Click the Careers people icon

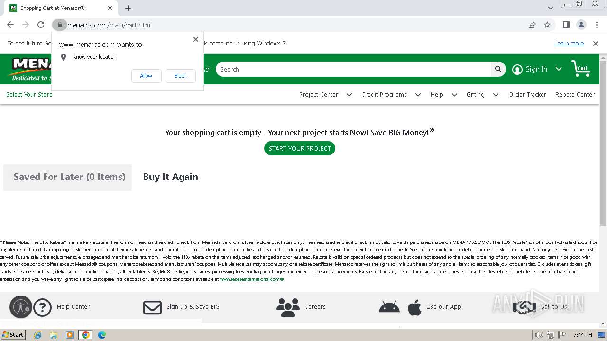[288, 307]
